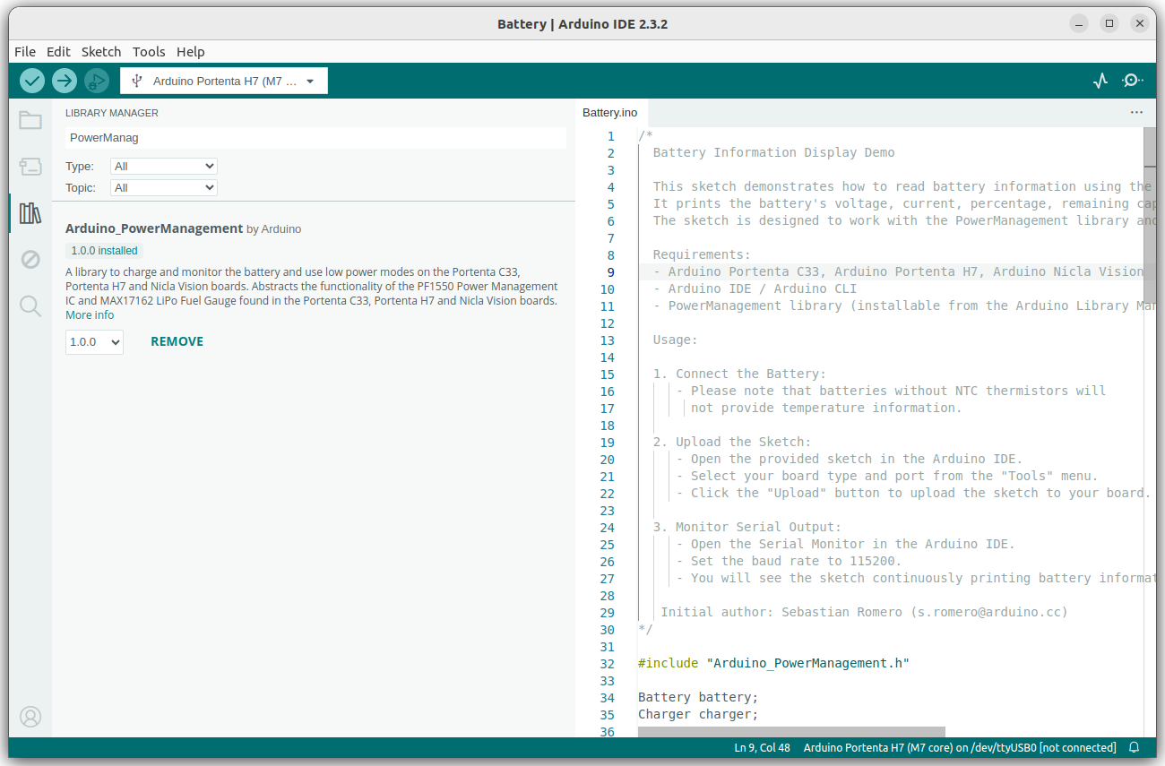Click the 'Charger charger;' code line
The width and height of the screenshot is (1165, 766).
pyautogui.click(x=698, y=715)
